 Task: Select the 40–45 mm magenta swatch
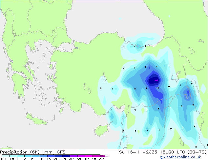[89, 156]
